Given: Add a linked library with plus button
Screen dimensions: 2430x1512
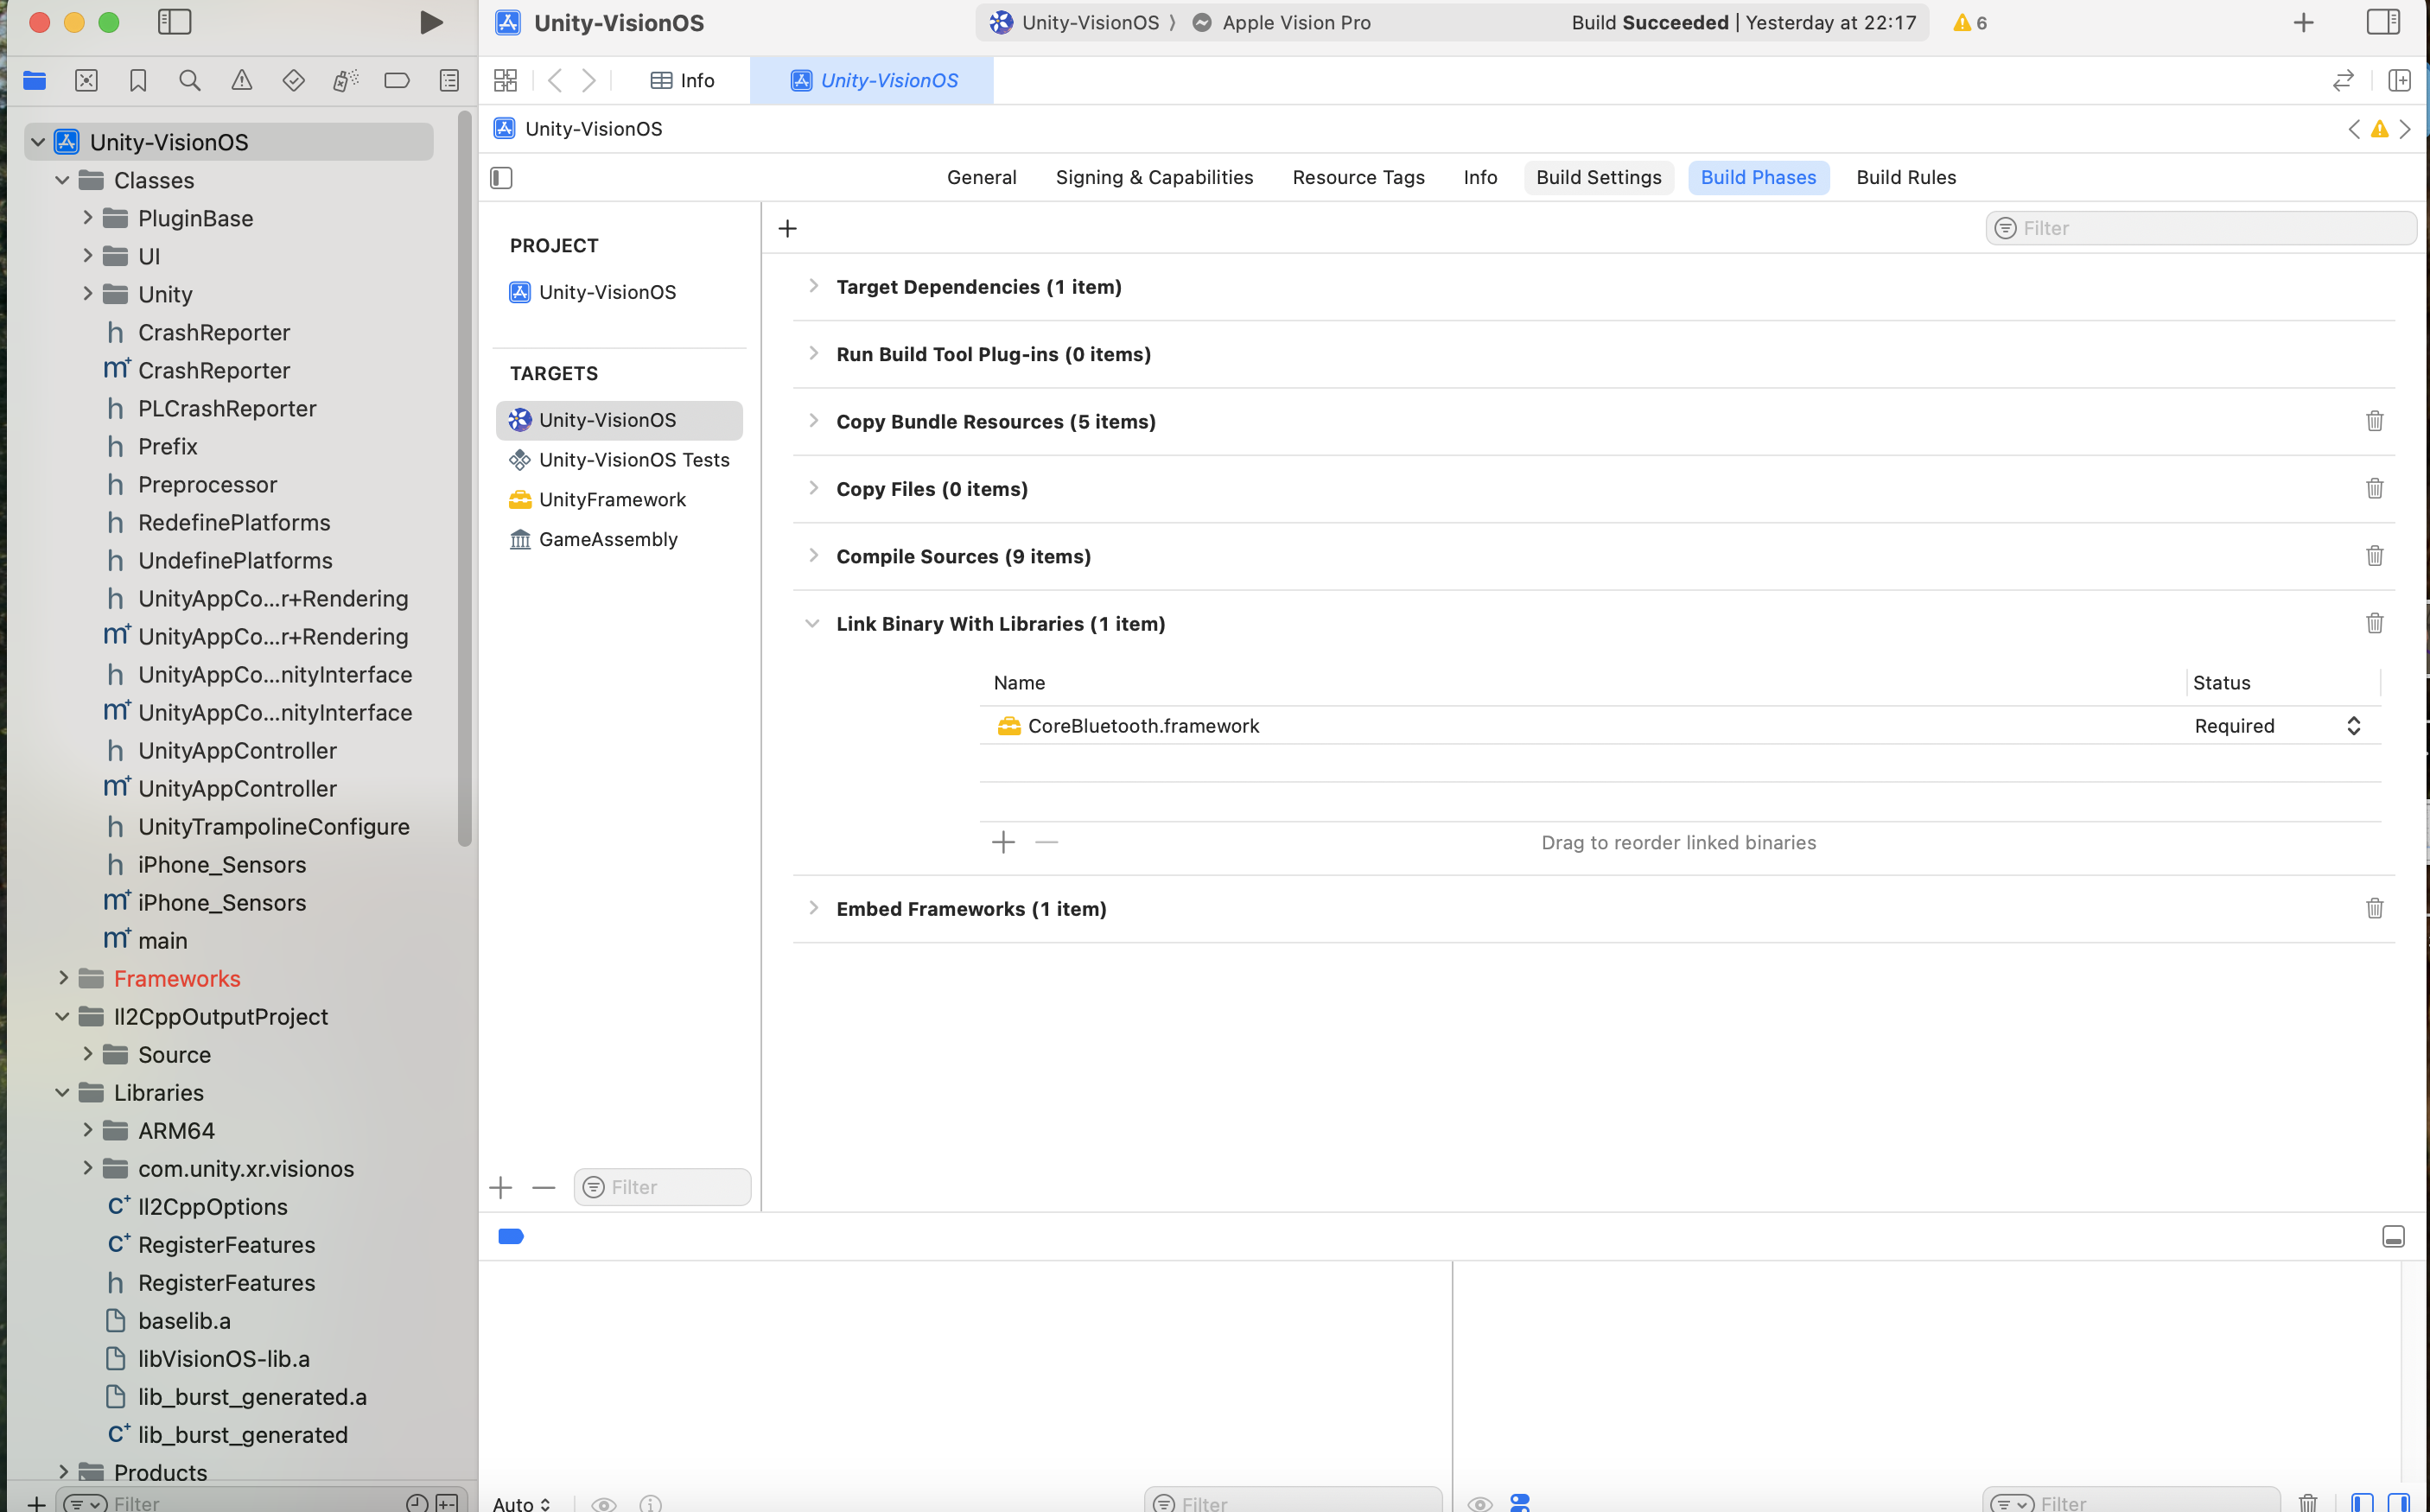Looking at the screenshot, I should pos(1003,843).
